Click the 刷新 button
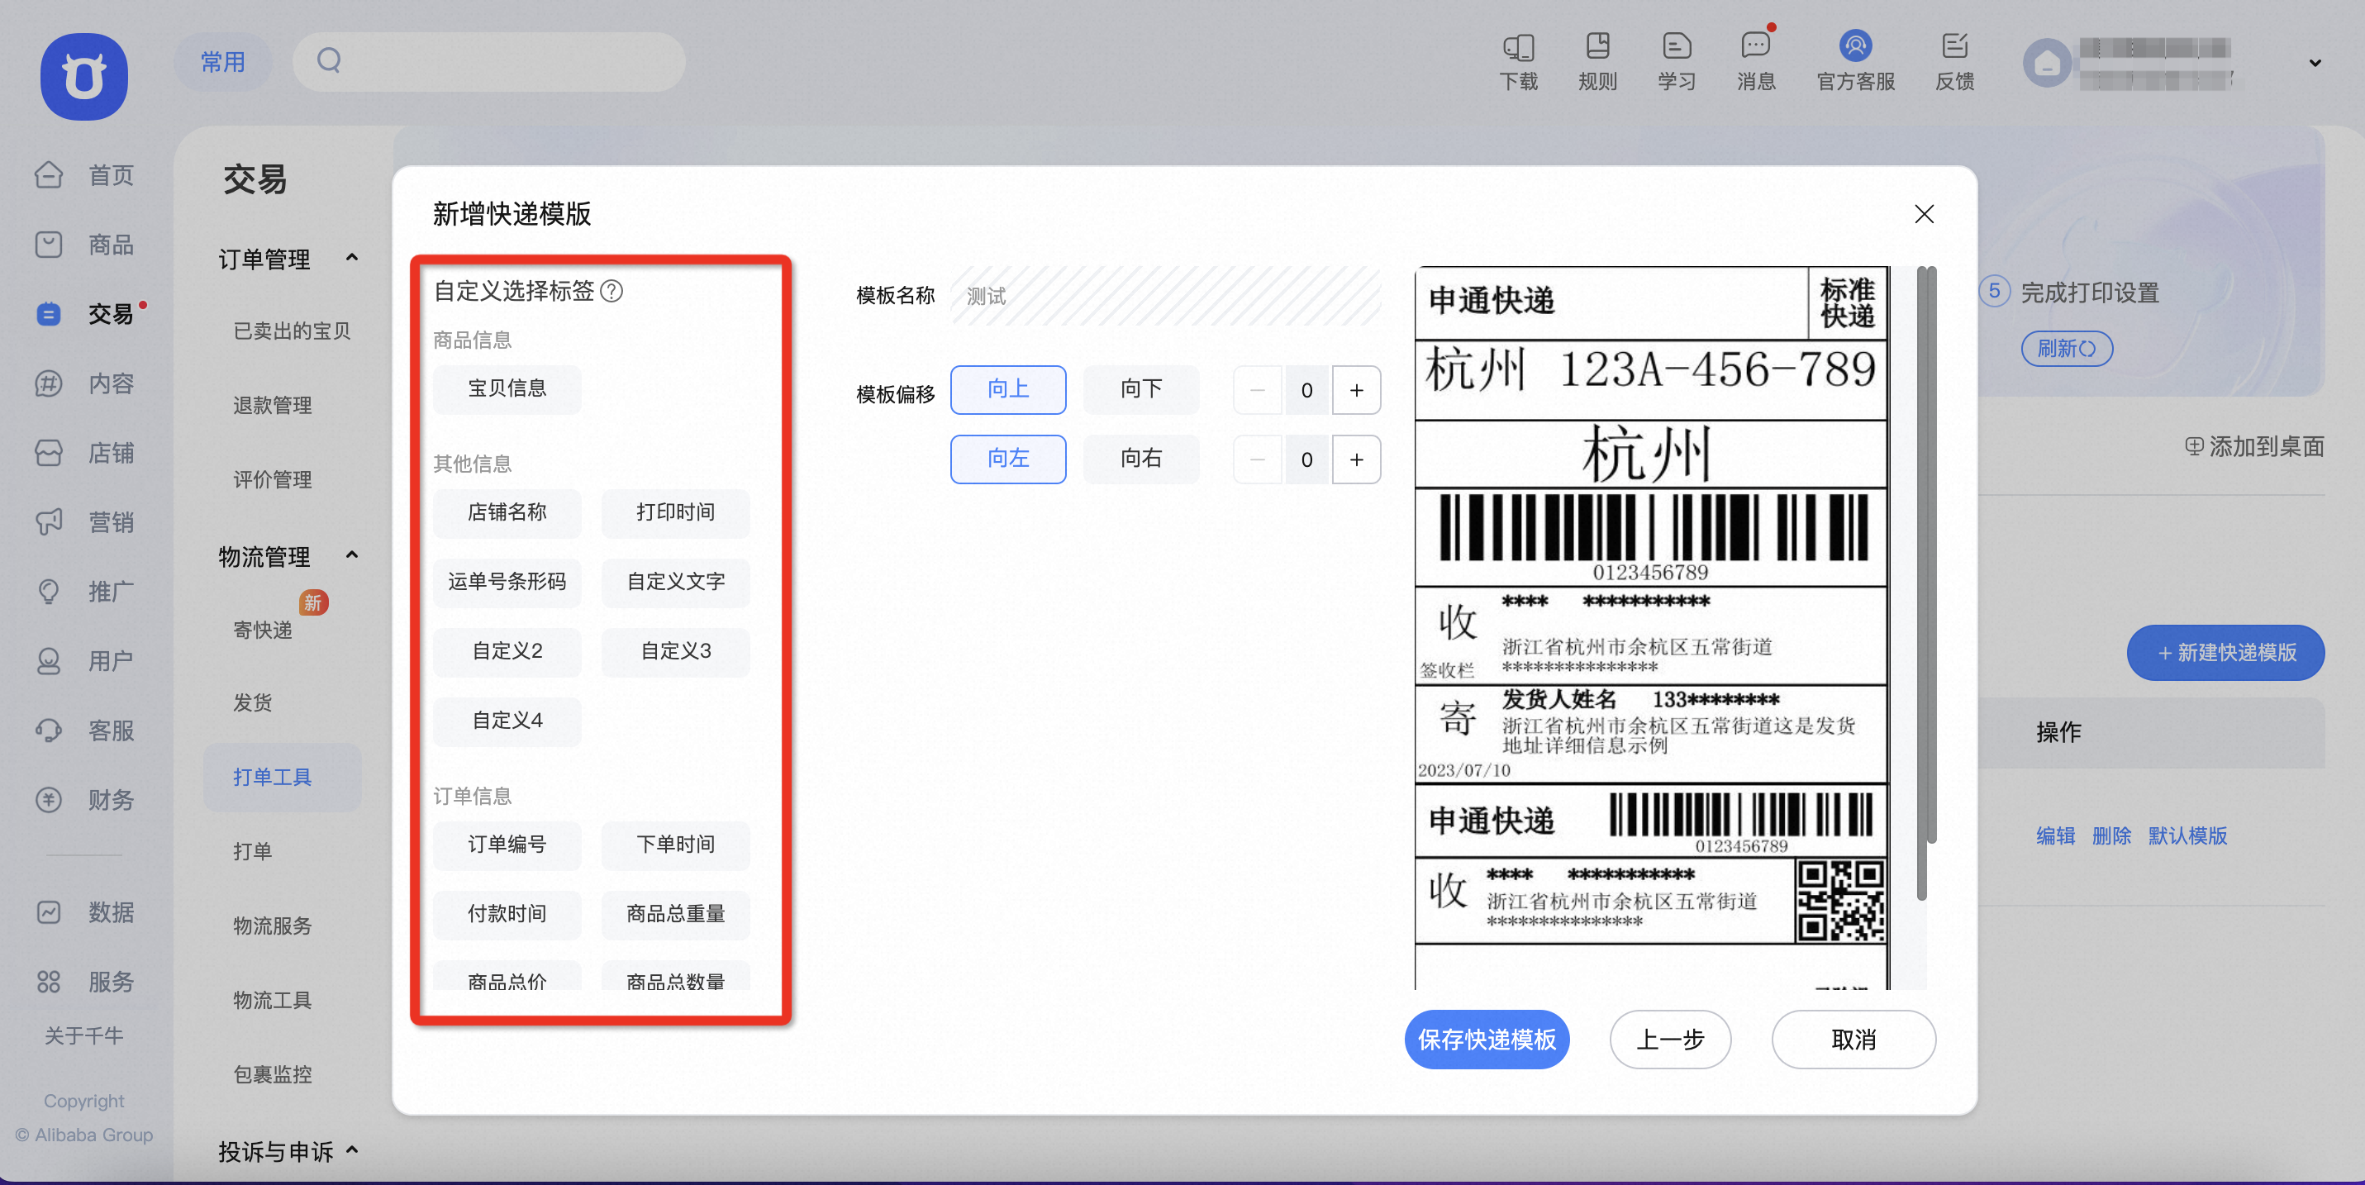2365x1185 pixels. tap(2067, 349)
